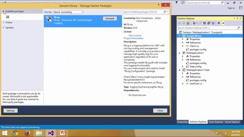Expand References under Sample.library
The width and height of the screenshot is (244, 137).
click(183, 43)
